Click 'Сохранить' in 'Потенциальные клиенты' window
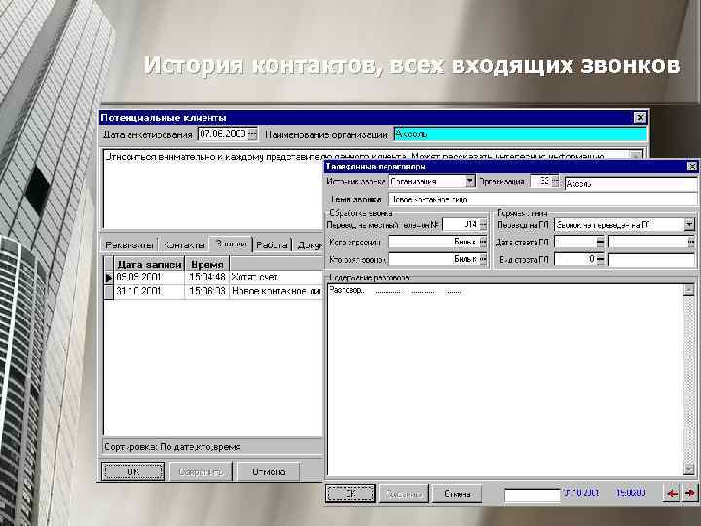701x526 pixels. [x=201, y=471]
